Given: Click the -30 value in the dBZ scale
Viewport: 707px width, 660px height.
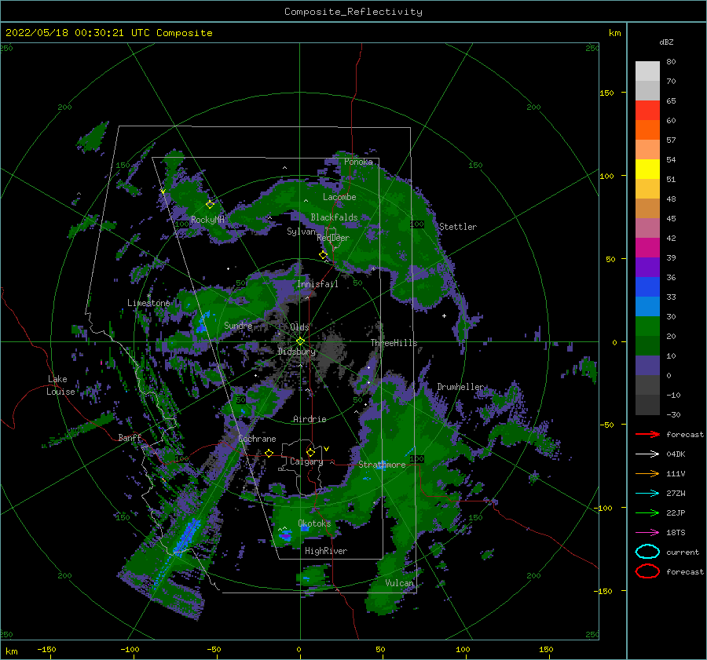Looking at the screenshot, I should coord(673,414).
